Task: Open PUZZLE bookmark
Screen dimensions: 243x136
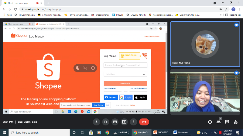Action: coord(118,15)
